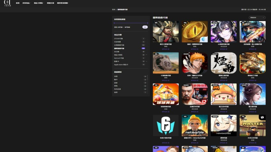The height and width of the screenshot is (152, 271).
Task: Click the 首頁 breadcrumb link
Action: pos(114,9)
